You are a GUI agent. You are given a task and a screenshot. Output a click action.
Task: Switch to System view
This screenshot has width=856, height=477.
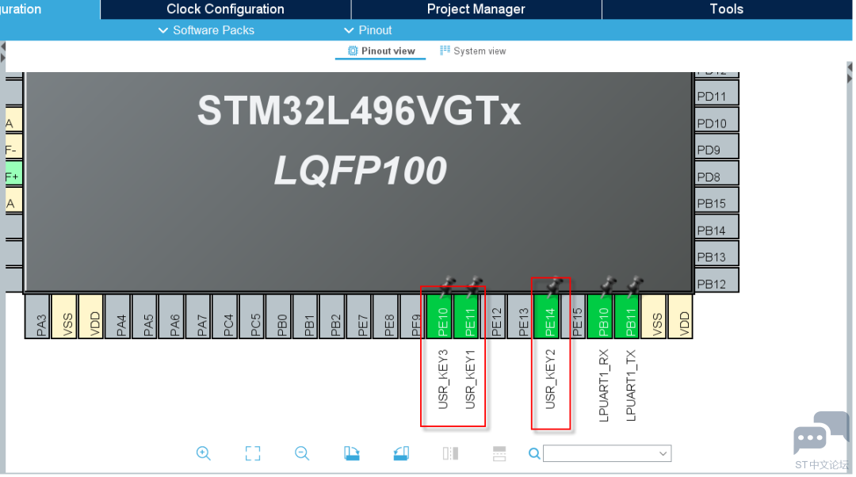point(473,51)
